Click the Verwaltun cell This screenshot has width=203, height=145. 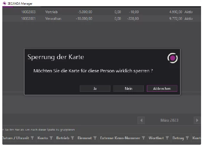point(53,19)
